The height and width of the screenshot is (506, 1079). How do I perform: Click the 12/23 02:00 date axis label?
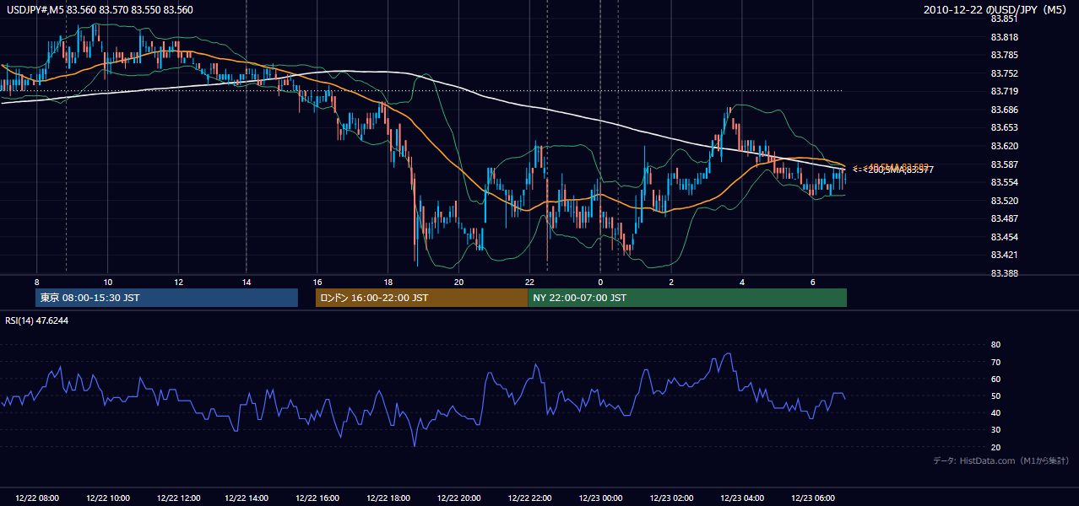[x=672, y=498]
